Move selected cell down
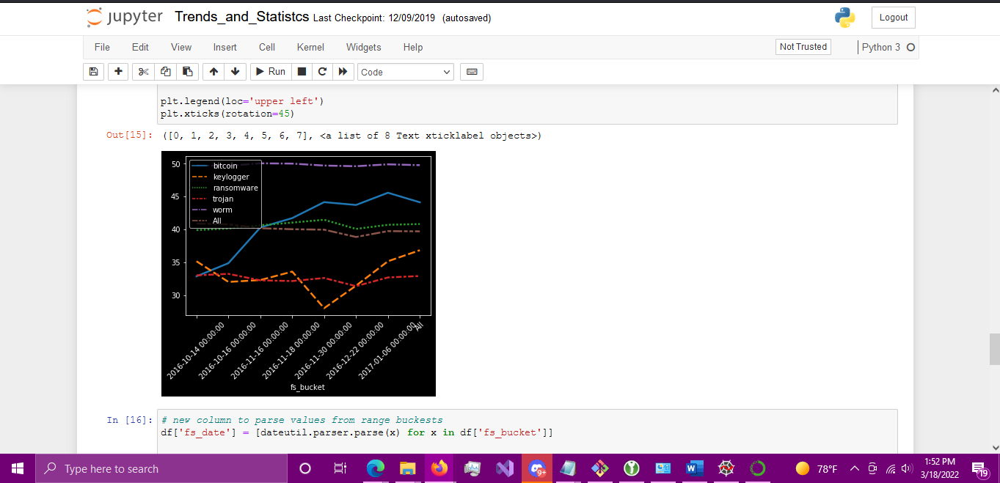This screenshot has height=483, width=1000. click(235, 72)
